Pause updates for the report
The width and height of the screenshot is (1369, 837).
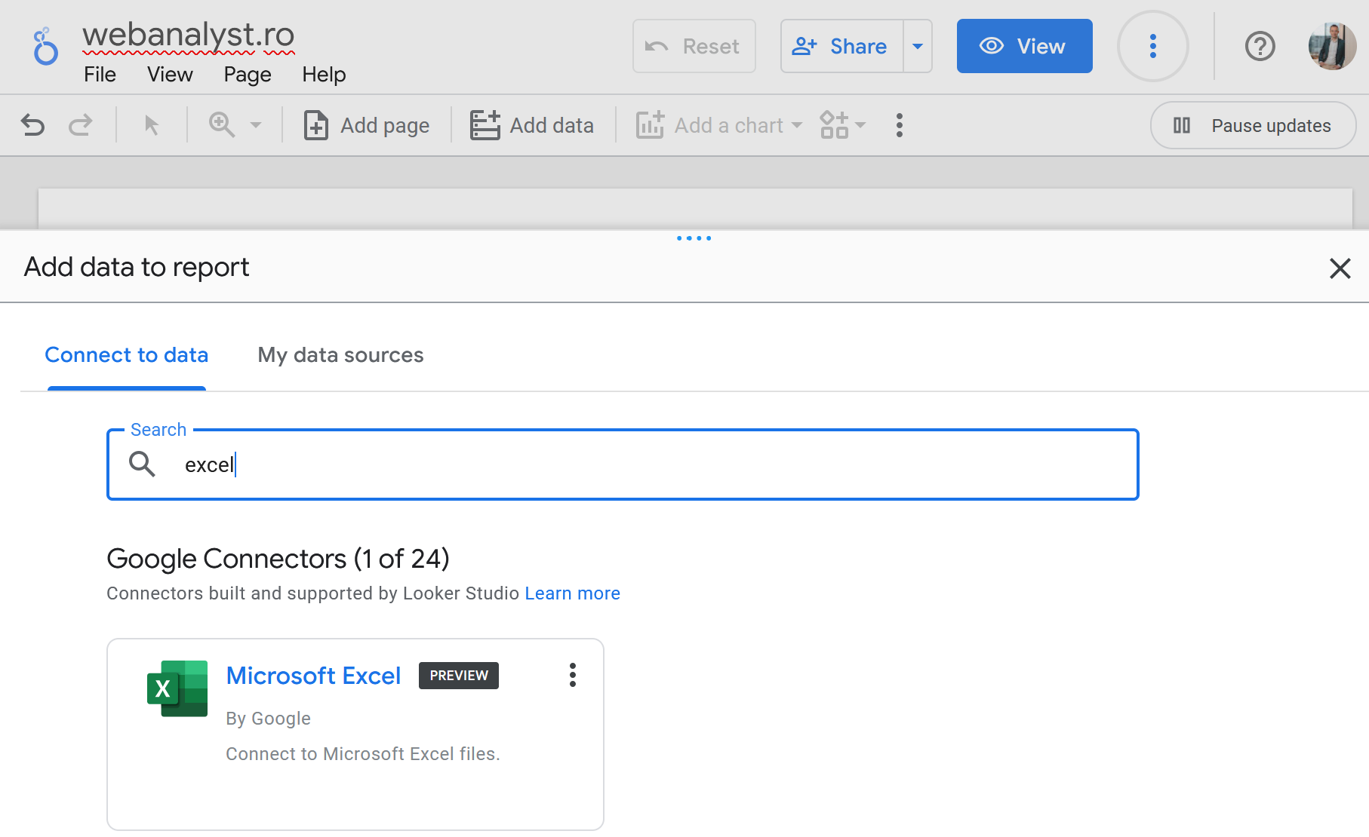pos(1253,125)
